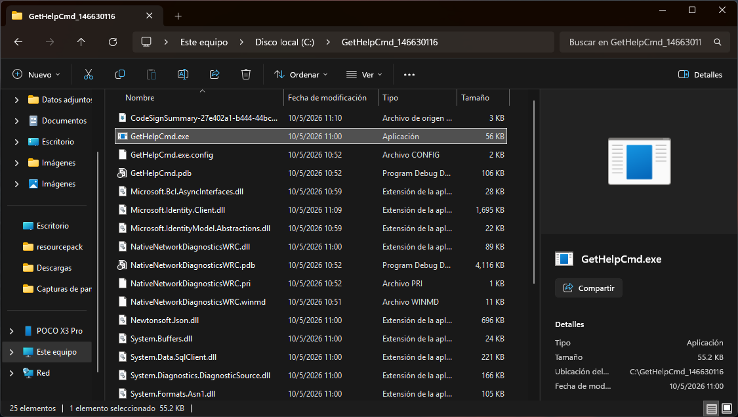Select NativeNetworkDiagnosticsWRC.pri file
Image resolution: width=738 pixels, height=417 pixels.
coord(311,283)
